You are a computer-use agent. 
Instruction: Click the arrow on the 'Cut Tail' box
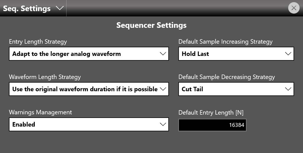click(288, 89)
